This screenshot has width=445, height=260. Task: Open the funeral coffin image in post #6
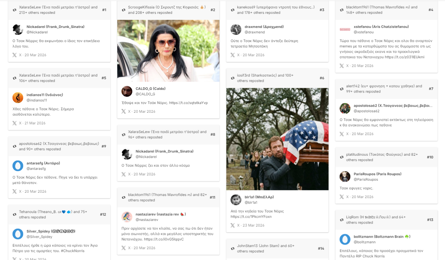[277, 139]
